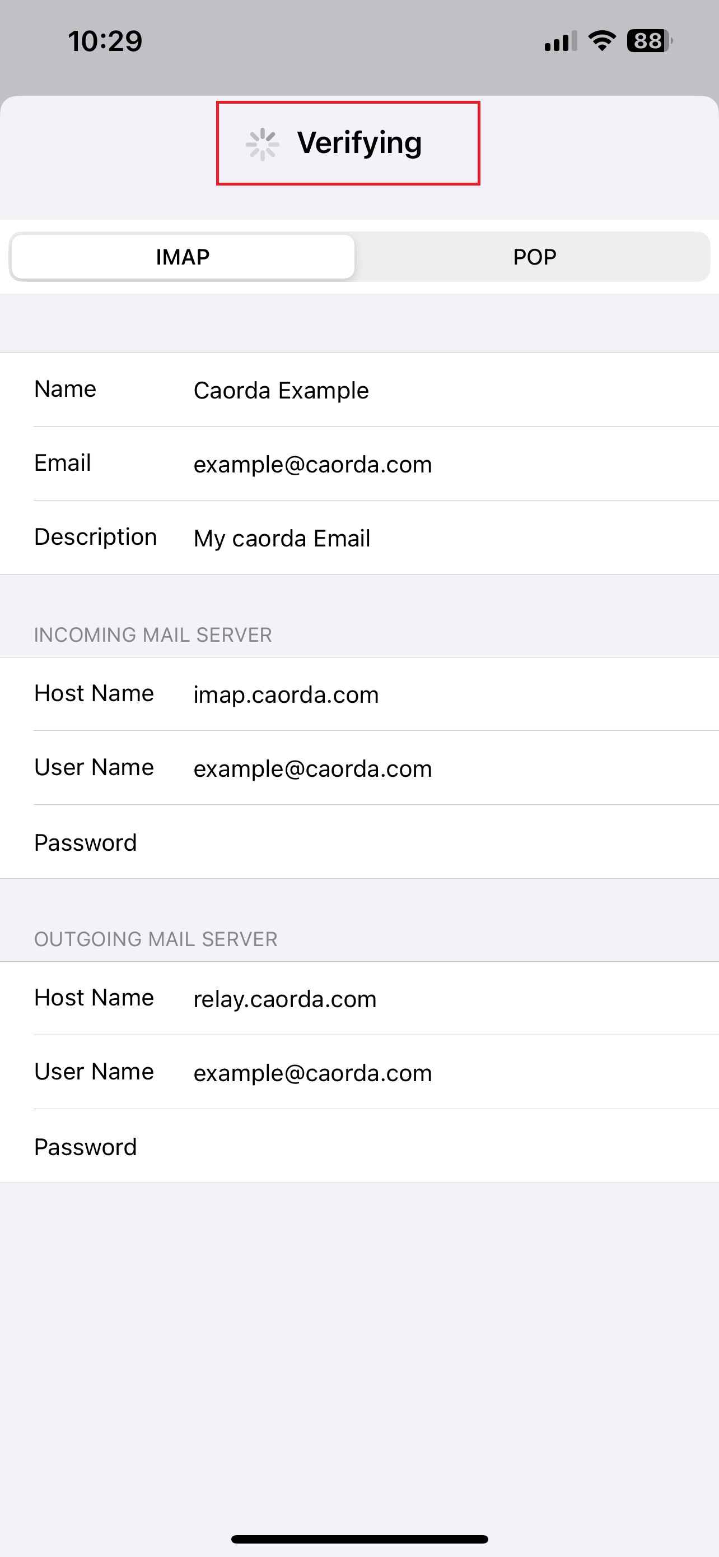The width and height of the screenshot is (719, 1557).
Task: Tap the 10:29 clock in status bar
Action: pos(105,41)
